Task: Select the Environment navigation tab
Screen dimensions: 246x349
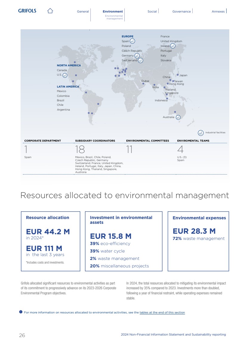Action: tap(113, 11)
